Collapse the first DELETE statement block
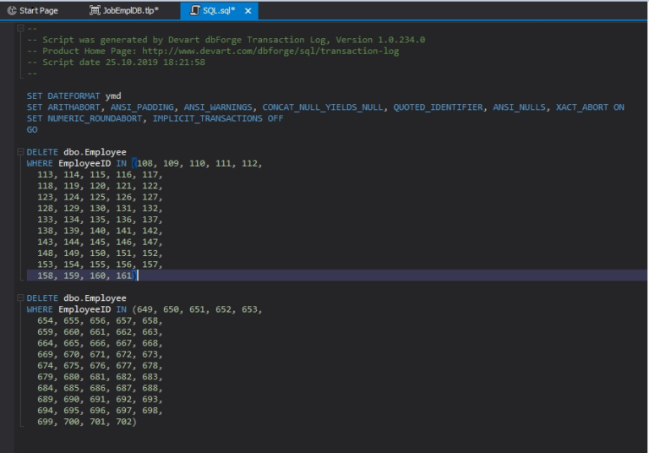 coord(20,152)
